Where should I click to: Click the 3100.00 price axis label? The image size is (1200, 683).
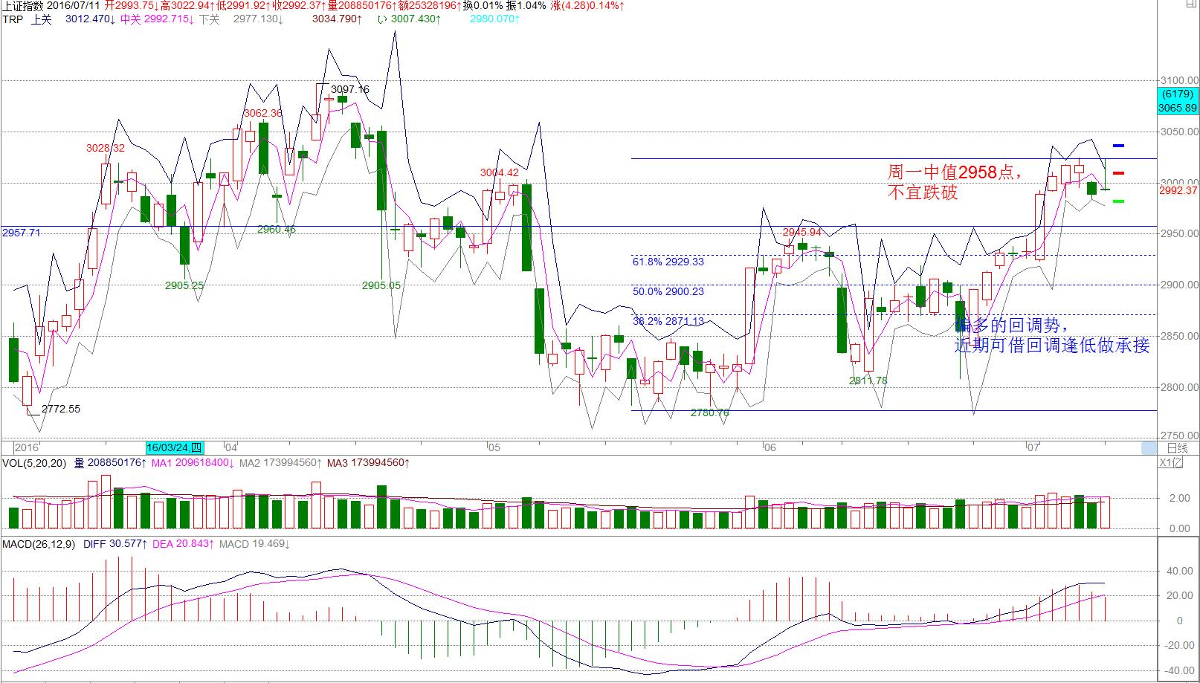pyautogui.click(x=1179, y=80)
